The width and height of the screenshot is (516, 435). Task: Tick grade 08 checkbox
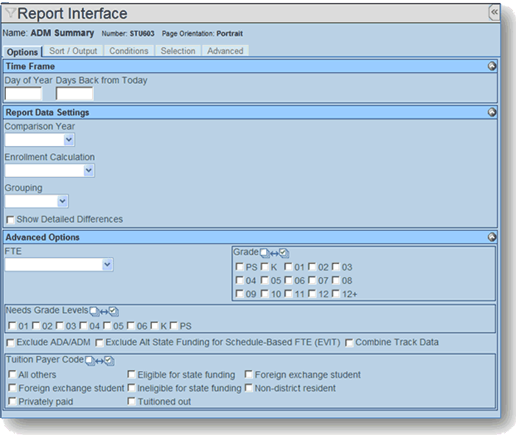tap(335, 280)
